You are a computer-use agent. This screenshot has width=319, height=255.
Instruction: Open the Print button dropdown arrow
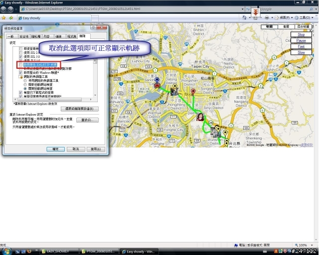(272, 18)
